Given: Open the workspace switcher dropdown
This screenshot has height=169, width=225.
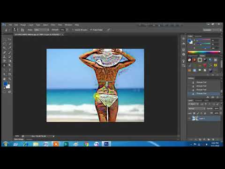Looking at the screenshot, I should (212, 30).
